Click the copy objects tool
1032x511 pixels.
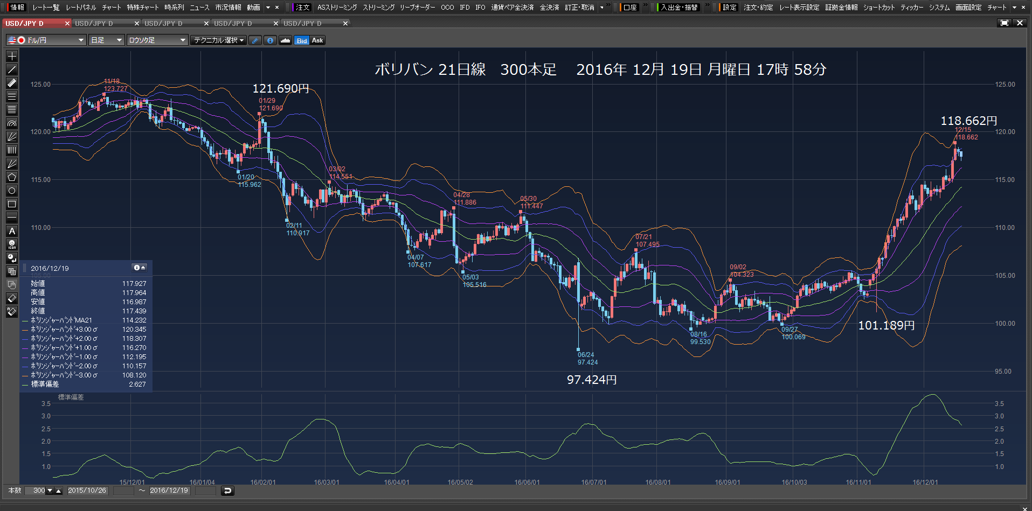tap(12, 271)
